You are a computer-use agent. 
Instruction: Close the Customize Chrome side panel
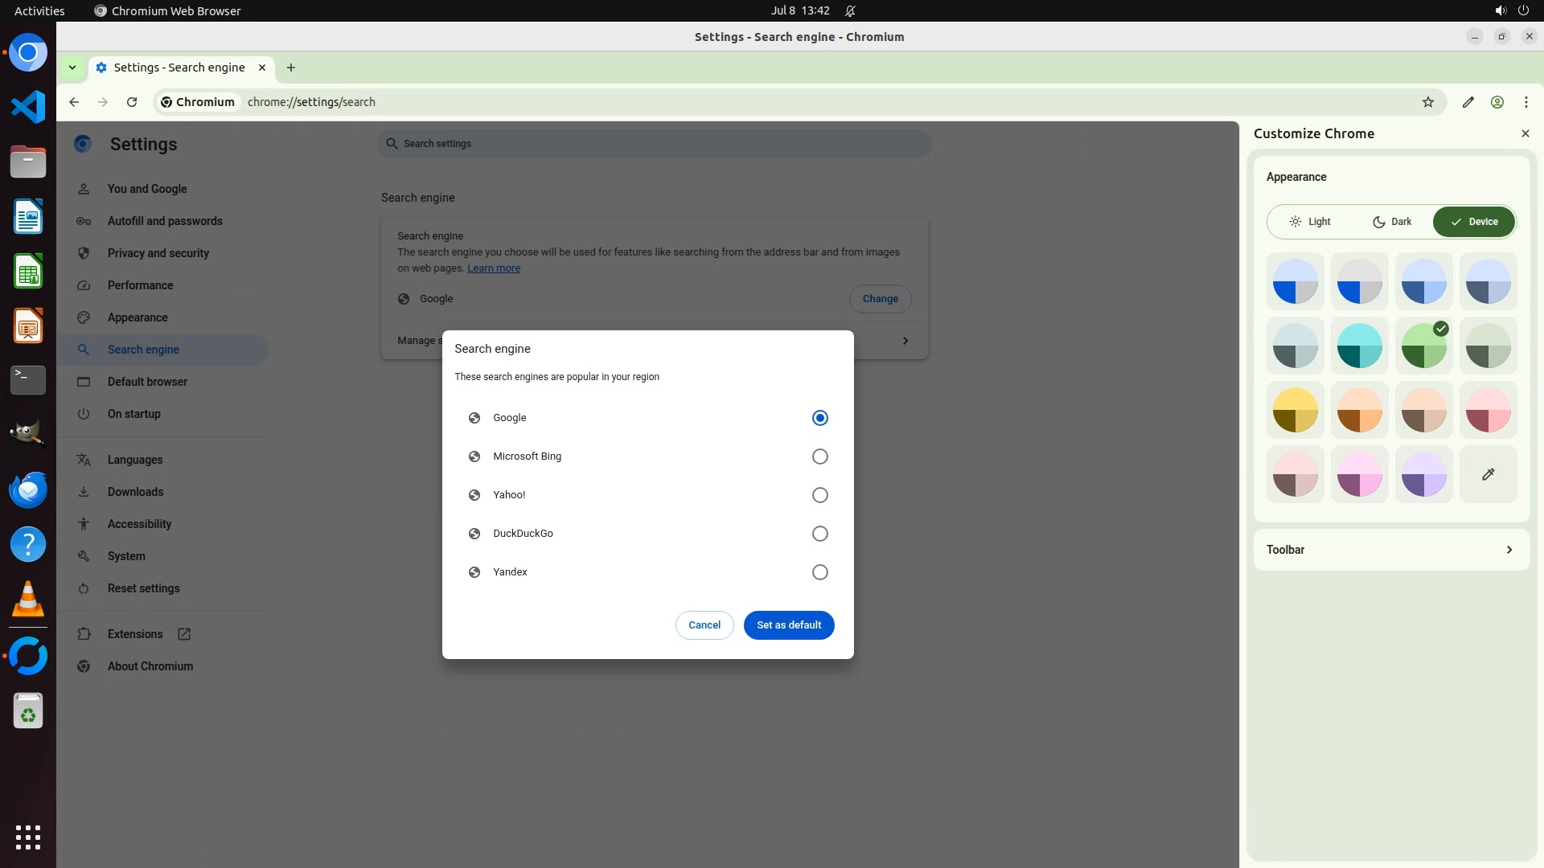(1525, 133)
